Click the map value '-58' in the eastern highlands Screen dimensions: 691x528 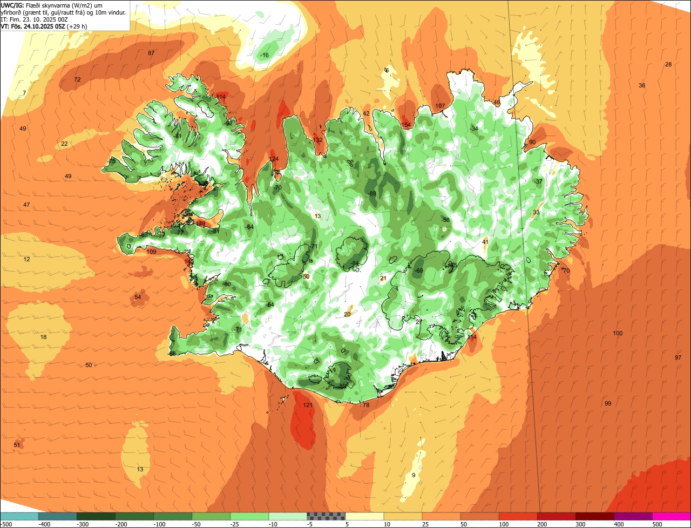[445, 220]
